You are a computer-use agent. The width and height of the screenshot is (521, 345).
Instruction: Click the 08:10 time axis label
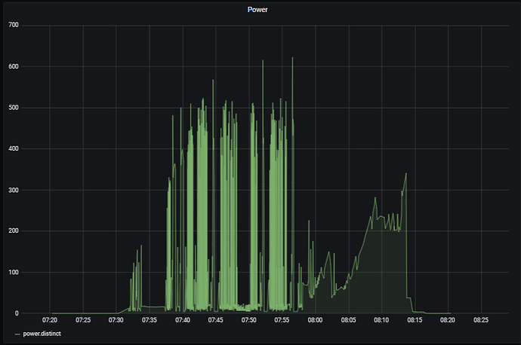pyautogui.click(x=381, y=320)
